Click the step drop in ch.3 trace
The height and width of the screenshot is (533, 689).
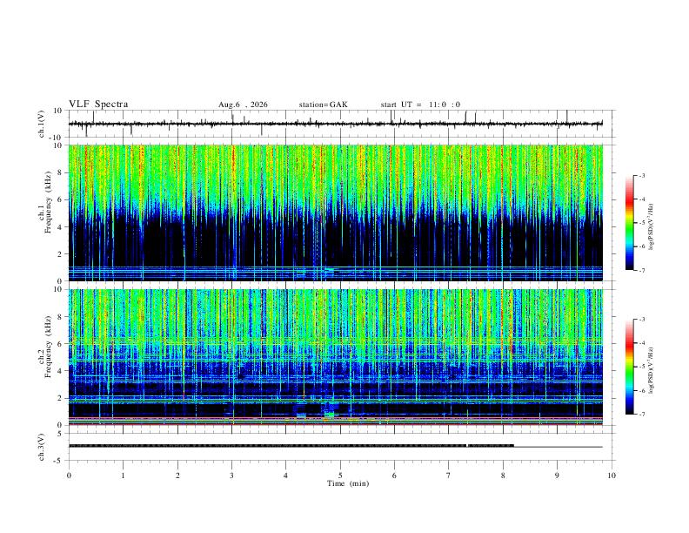(514, 446)
